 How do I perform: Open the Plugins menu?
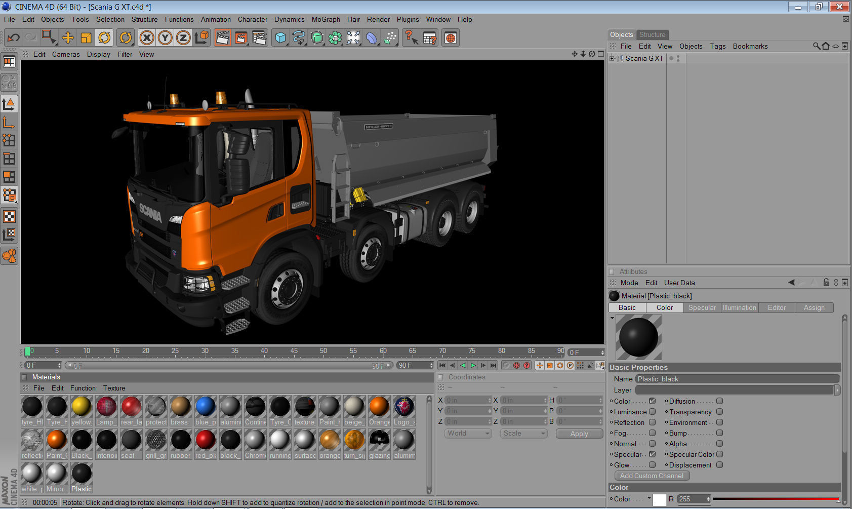point(408,19)
